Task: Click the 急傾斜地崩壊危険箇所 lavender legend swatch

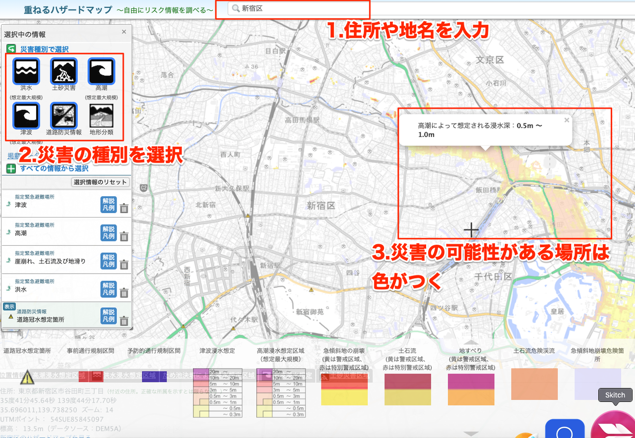Action: 598,384
